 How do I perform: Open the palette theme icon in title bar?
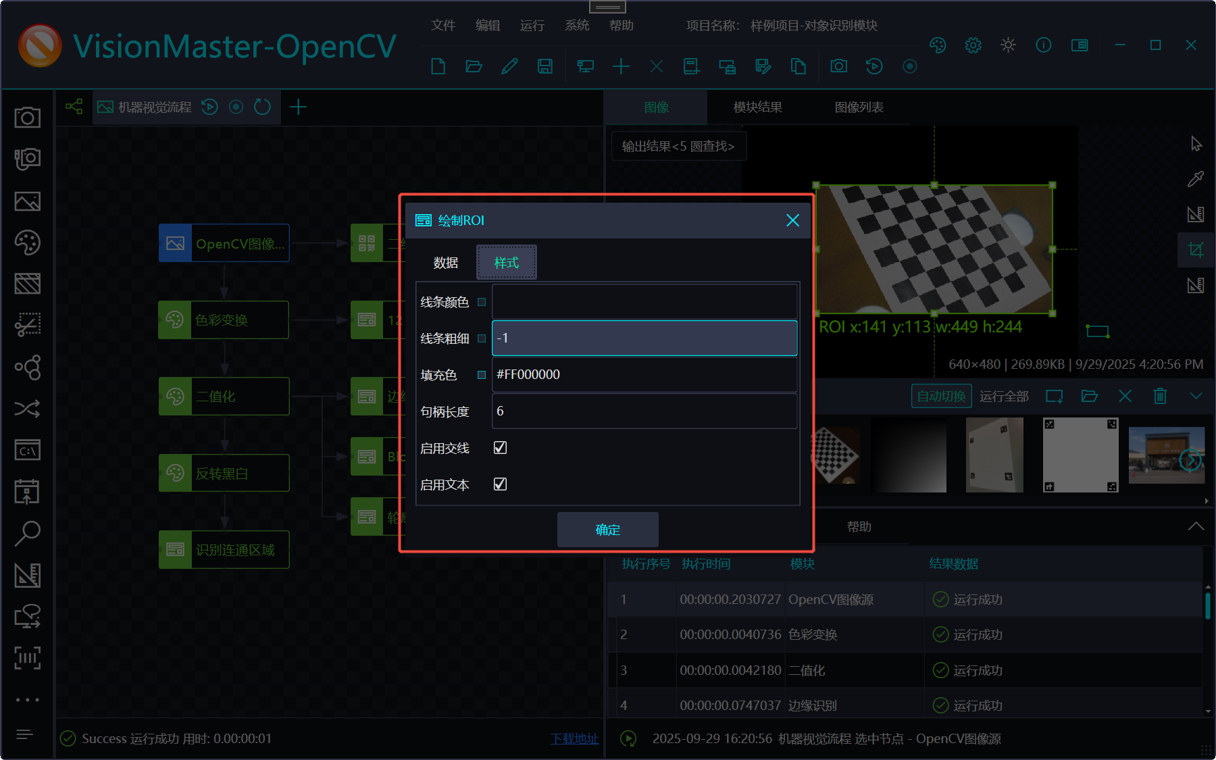[x=938, y=45]
